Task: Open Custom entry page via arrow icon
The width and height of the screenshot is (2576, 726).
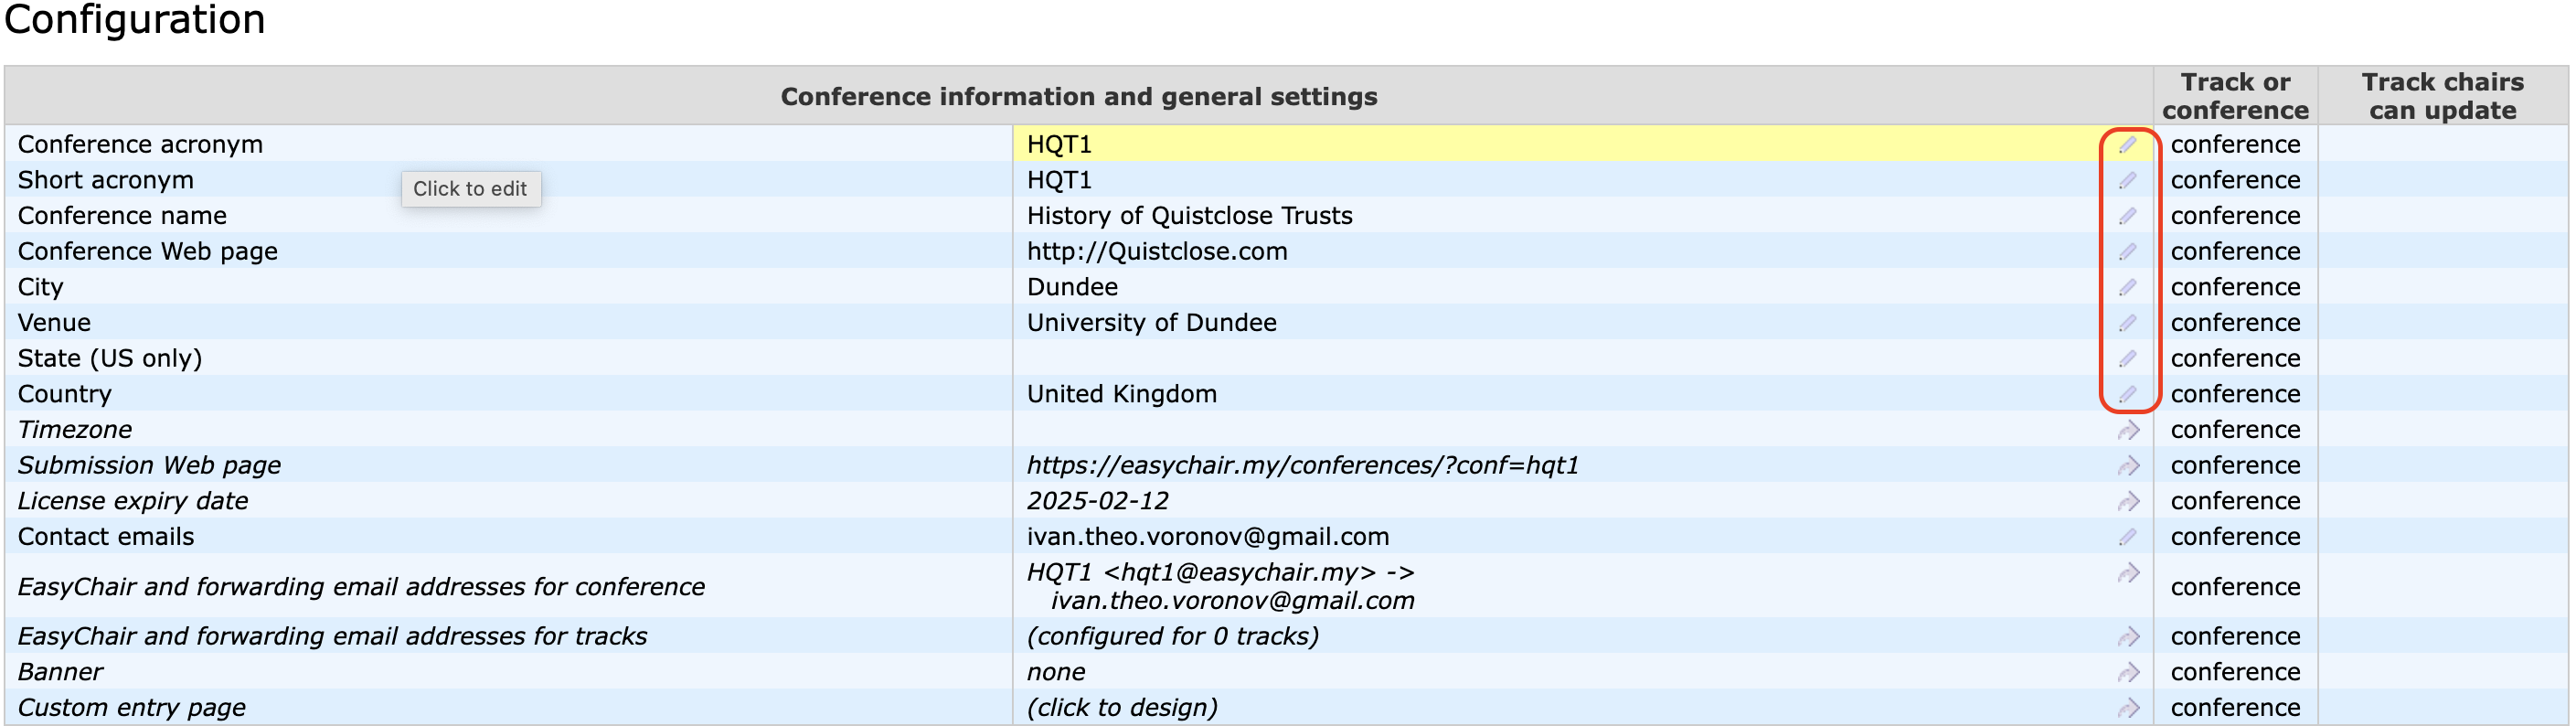Action: 2128,708
